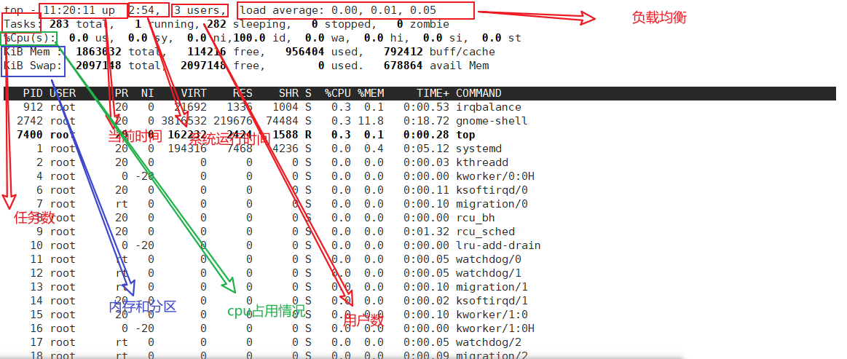Click PID 7400 in the process list
Screen dimensions: 847x359
pyautogui.click(x=30, y=135)
